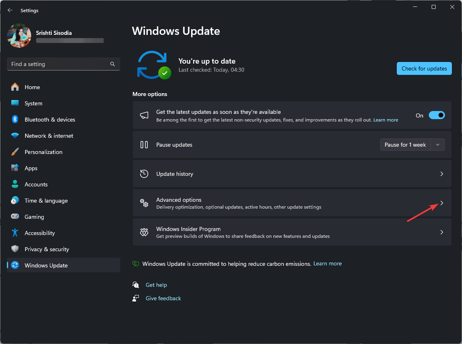The image size is (462, 344).
Task: Click the You're up to date status text
Action: [207, 61]
